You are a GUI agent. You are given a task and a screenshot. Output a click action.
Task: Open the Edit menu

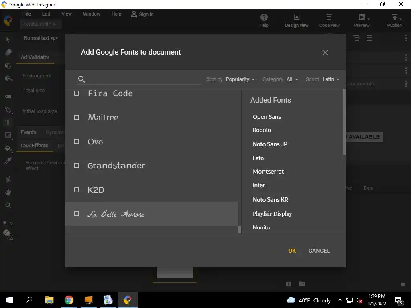46,14
